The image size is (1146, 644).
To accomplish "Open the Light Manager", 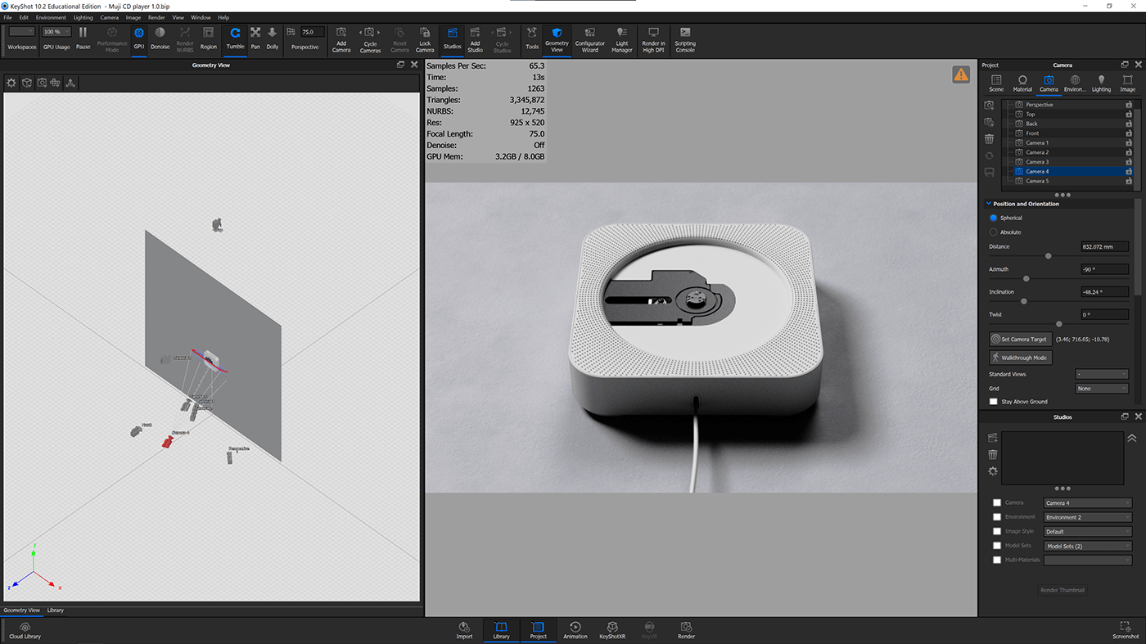I will click(x=621, y=38).
